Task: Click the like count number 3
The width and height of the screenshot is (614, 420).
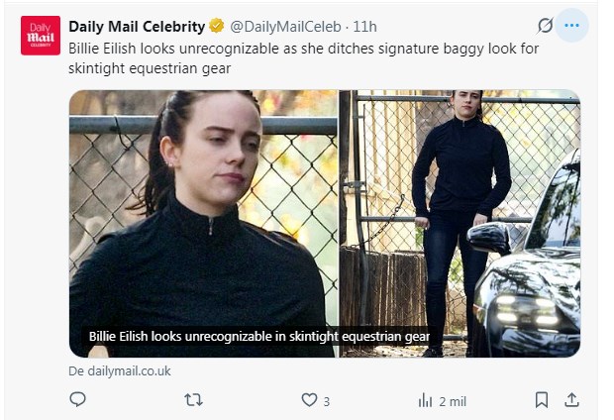Action: [x=327, y=401]
